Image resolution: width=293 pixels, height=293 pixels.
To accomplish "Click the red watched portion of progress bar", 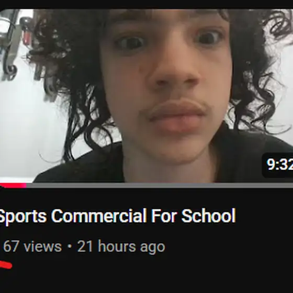I will click(13, 185).
